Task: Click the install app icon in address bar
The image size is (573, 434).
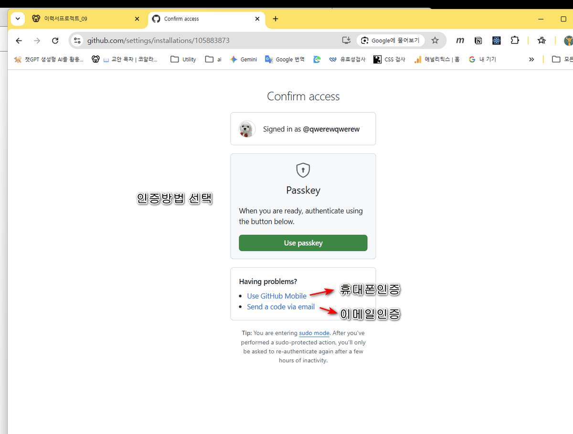Action: (x=347, y=41)
